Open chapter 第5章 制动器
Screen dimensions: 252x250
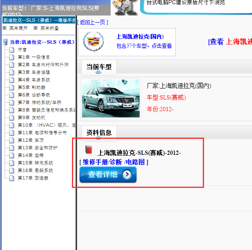[32, 87]
